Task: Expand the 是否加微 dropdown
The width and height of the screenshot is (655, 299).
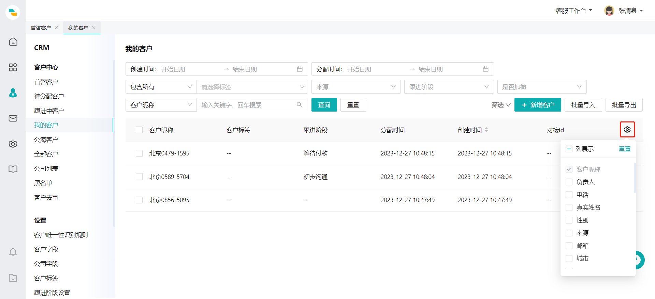Action: [x=542, y=87]
